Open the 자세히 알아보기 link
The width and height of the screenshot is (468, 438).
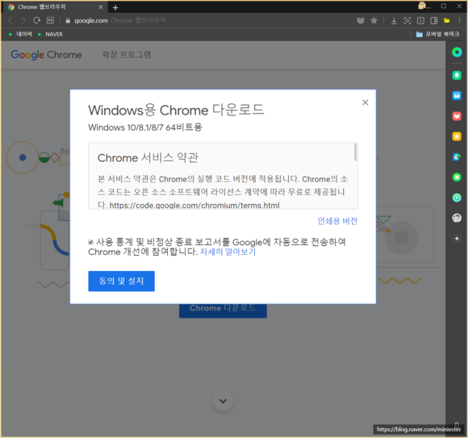[x=228, y=252]
